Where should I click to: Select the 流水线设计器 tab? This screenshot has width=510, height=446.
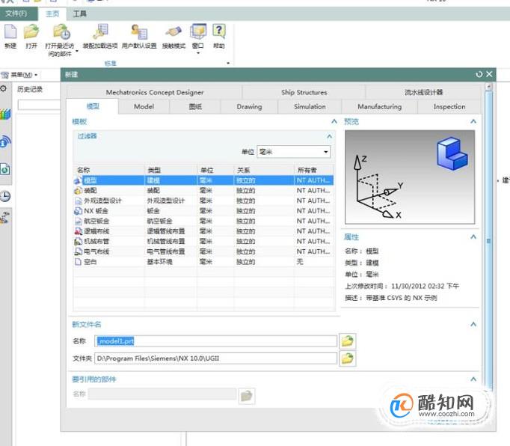tap(423, 93)
